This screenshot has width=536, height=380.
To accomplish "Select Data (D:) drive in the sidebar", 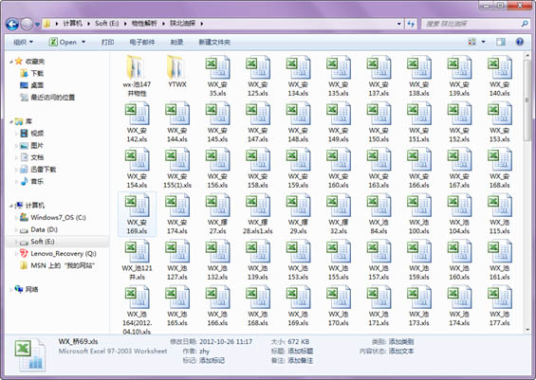I will [39, 229].
